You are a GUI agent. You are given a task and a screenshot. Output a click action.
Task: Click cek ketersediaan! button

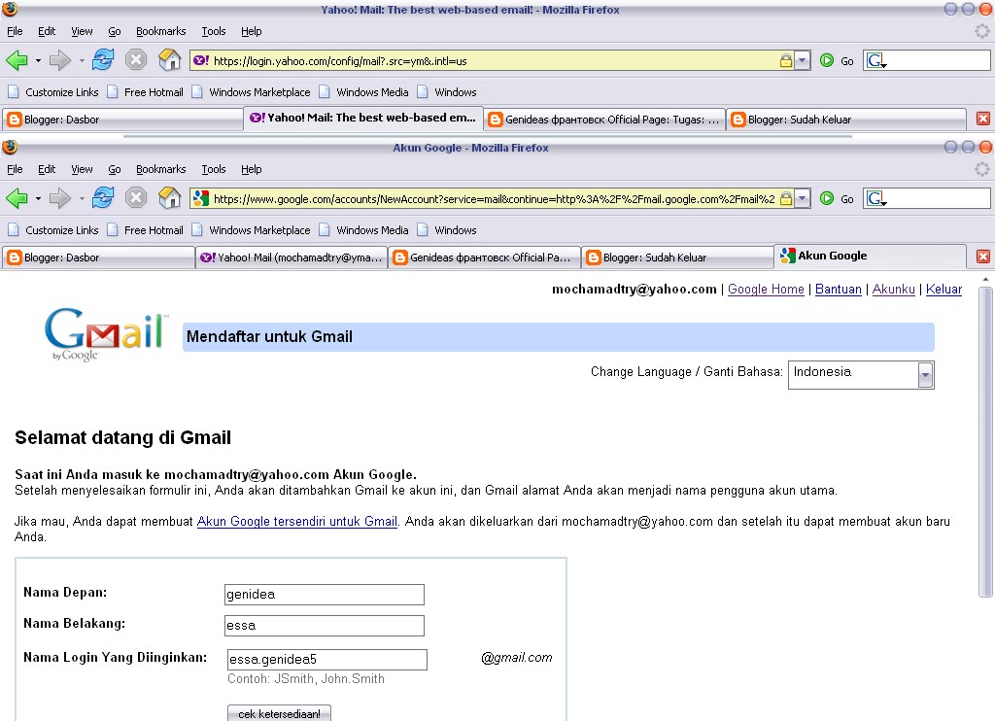[x=279, y=713]
